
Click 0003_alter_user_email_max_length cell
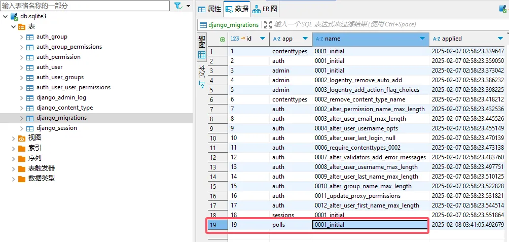[x=371, y=119]
